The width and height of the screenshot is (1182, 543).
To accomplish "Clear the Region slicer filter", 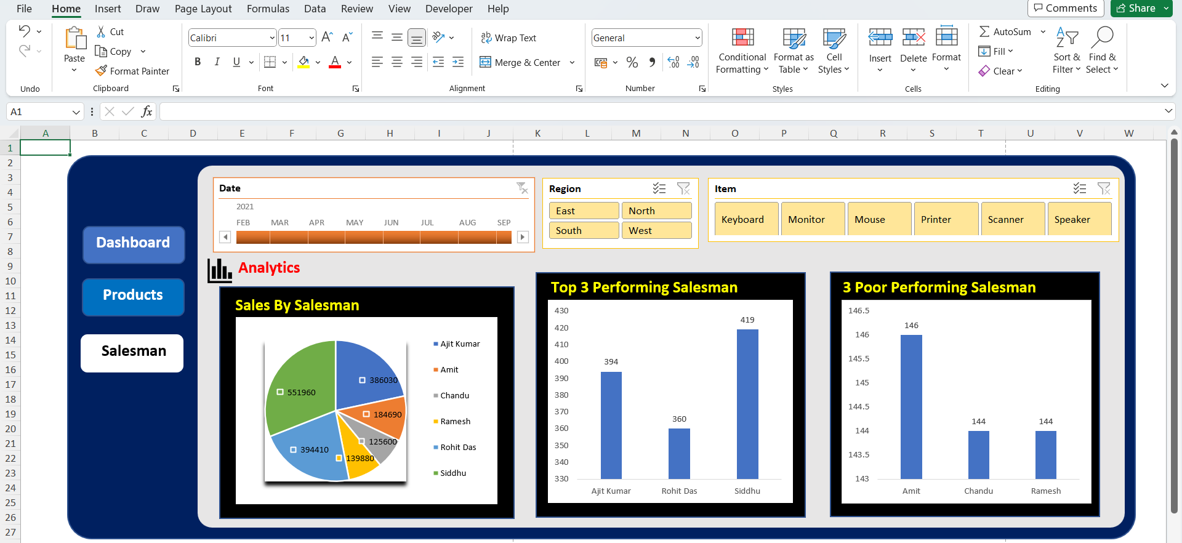I will point(683,188).
